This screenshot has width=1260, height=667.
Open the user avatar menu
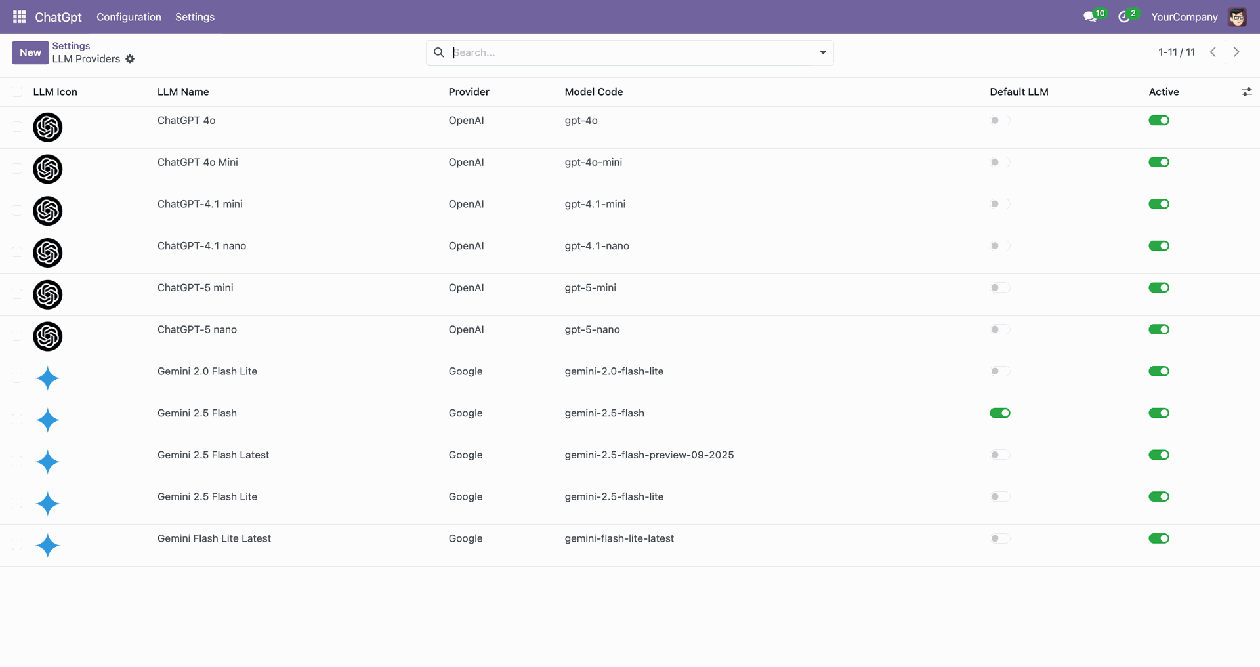coord(1237,17)
